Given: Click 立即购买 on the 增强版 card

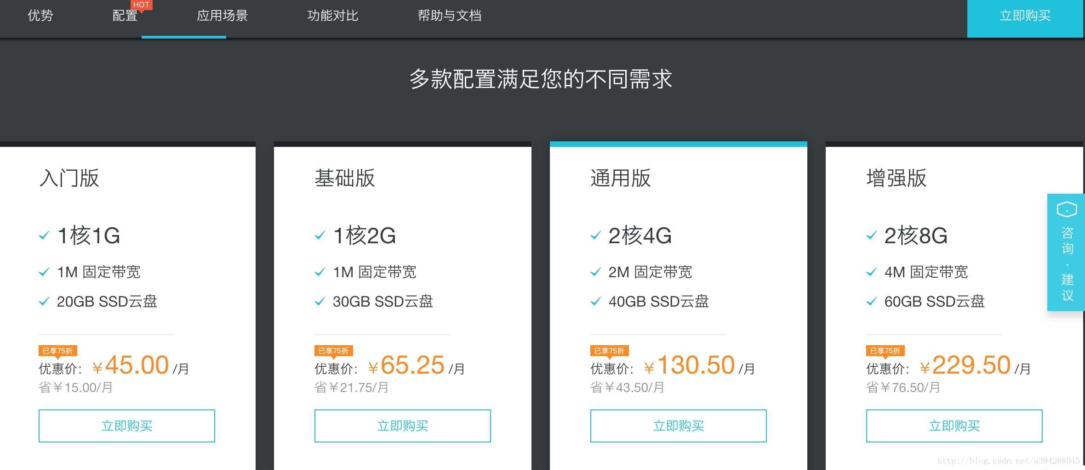Looking at the screenshot, I should [x=954, y=425].
